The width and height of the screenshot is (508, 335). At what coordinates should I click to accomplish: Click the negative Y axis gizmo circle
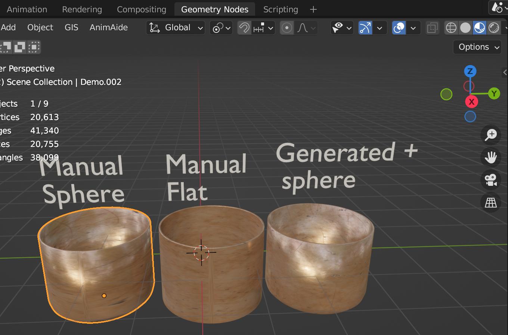446,94
